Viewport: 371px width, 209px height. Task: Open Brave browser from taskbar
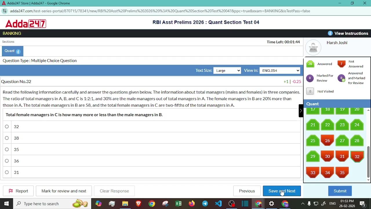(139, 204)
